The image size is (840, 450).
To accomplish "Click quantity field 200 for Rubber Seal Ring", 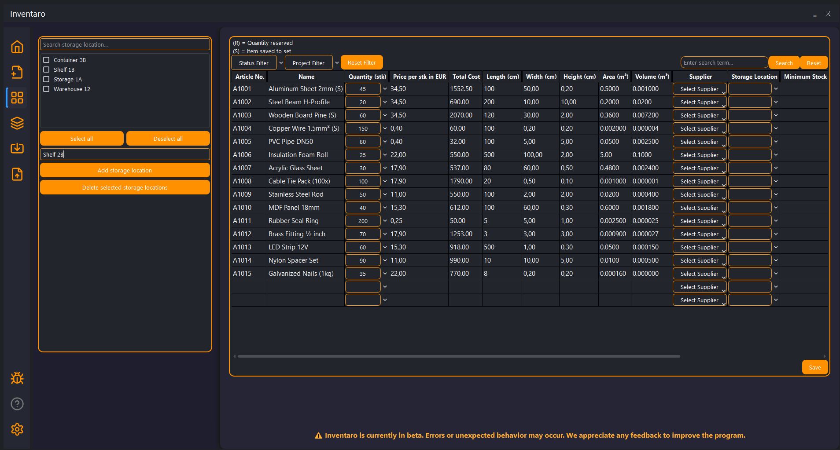I will pyautogui.click(x=363, y=221).
